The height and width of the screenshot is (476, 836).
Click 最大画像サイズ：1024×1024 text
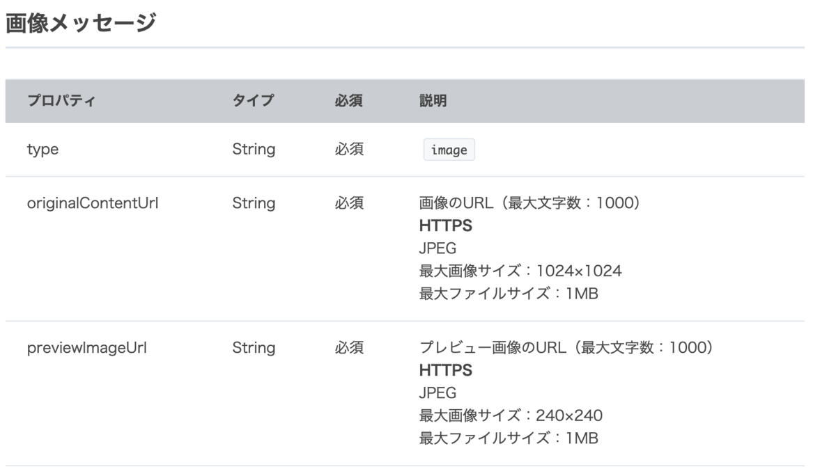[x=520, y=271]
